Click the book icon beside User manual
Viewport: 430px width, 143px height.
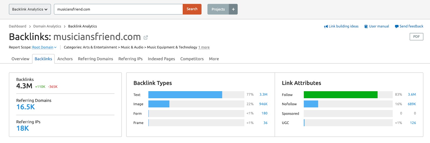click(x=366, y=26)
